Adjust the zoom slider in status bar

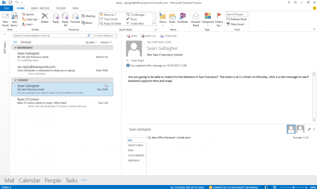click(x=293, y=188)
